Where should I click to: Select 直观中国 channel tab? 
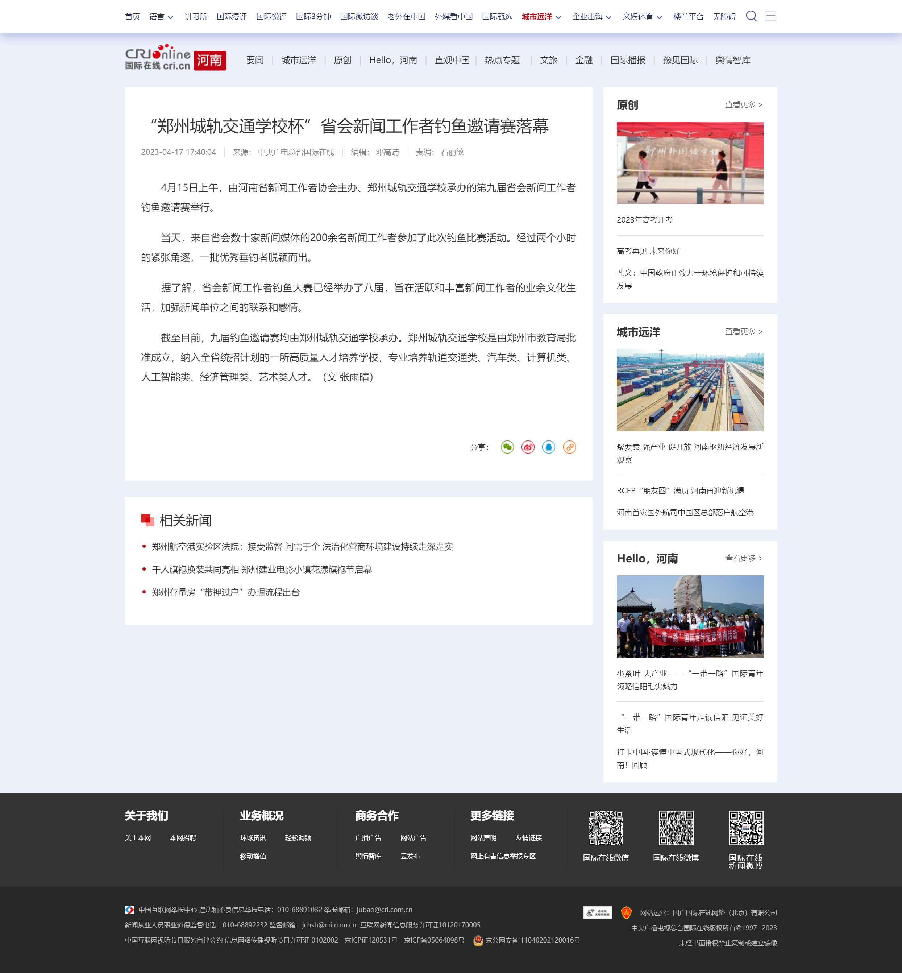tap(452, 60)
